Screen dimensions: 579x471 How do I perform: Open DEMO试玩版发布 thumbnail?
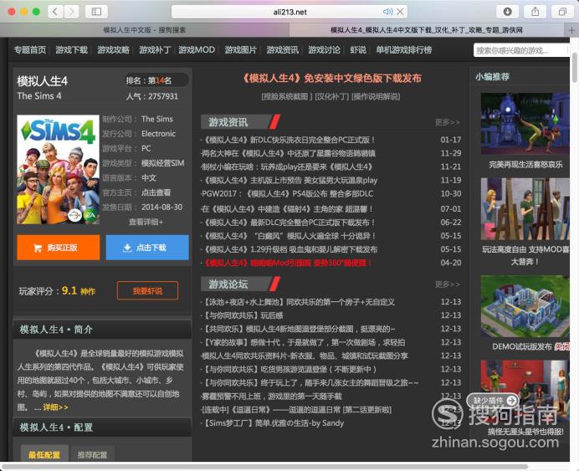(x=525, y=306)
